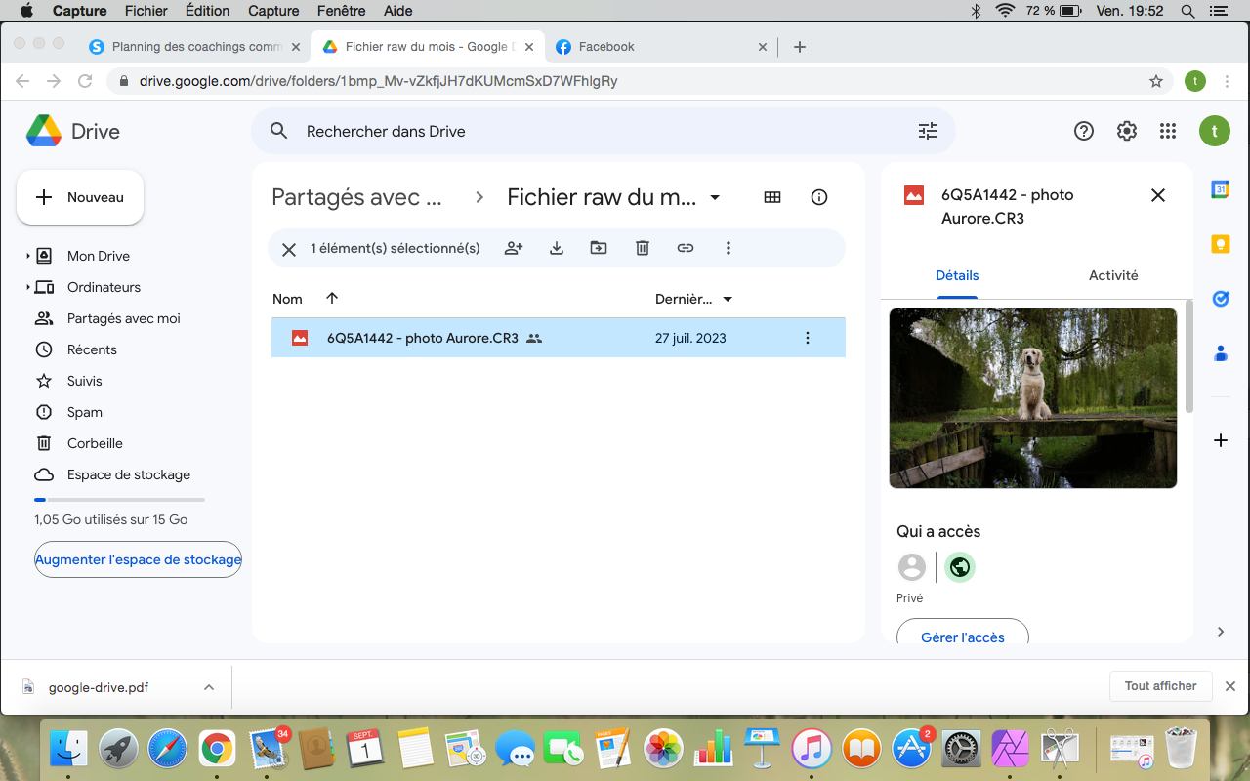
Task: Create new item with Nouveau button
Action: [x=80, y=197]
